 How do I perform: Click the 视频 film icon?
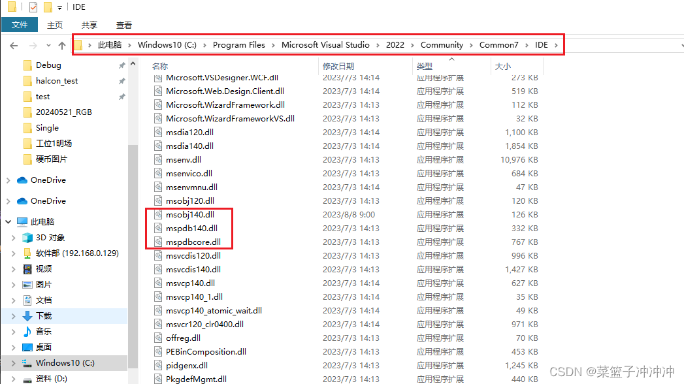(27, 269)
